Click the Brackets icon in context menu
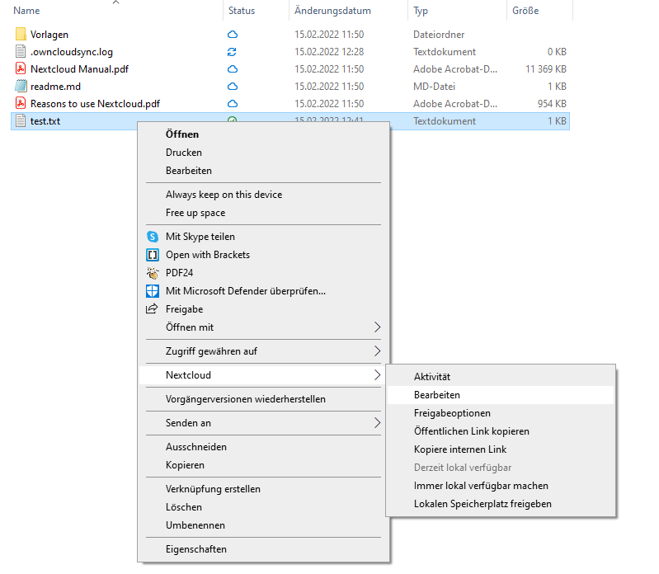The width and height of the screenshot is (659, 574). point(153,255)
